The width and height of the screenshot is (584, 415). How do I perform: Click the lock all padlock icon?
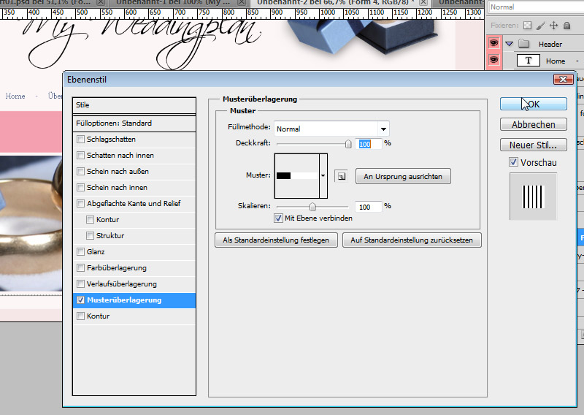point(566,26)
